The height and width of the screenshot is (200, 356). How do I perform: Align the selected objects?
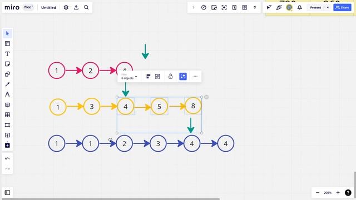[x=148, y=77]
